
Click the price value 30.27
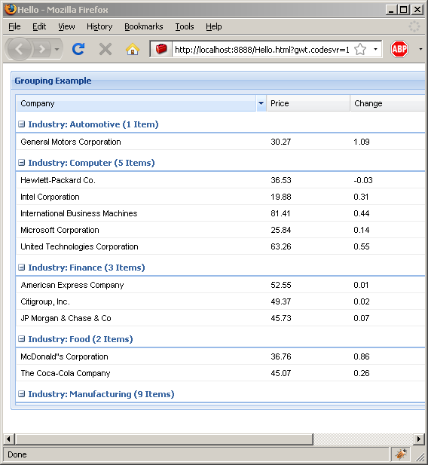[x=280, y=142]
